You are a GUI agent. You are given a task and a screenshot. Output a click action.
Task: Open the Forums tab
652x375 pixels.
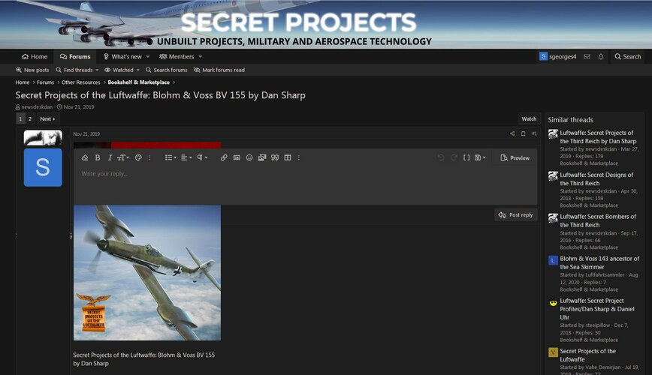75,56
